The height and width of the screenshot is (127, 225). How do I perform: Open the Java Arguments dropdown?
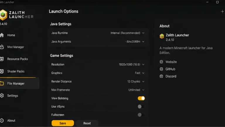(135, 41)
